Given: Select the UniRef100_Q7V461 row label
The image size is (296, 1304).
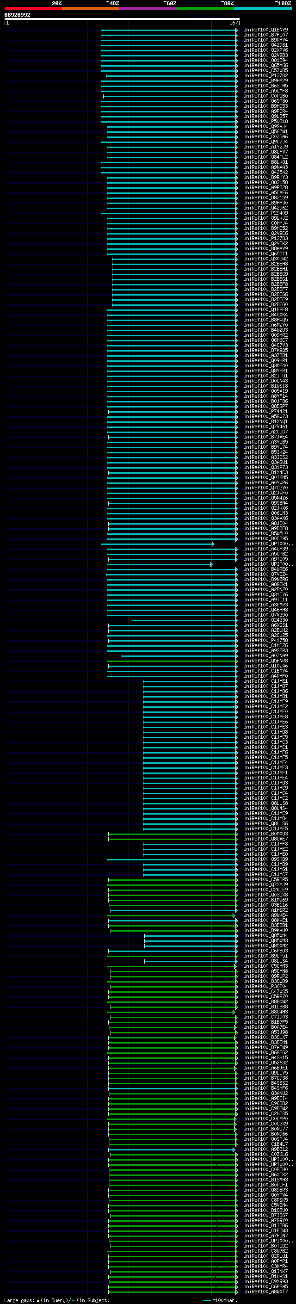Looking at the screenshot, I should coord(265,427).
